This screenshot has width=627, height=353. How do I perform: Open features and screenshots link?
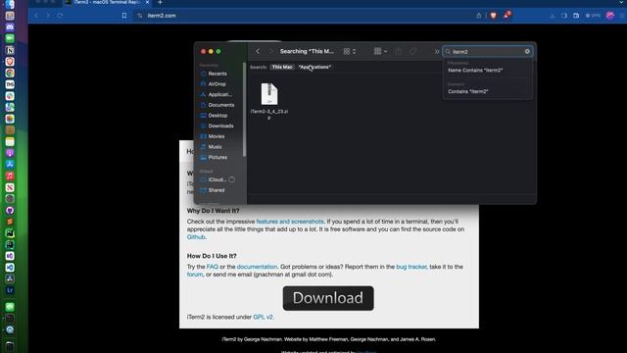click(x=290, y=222)
